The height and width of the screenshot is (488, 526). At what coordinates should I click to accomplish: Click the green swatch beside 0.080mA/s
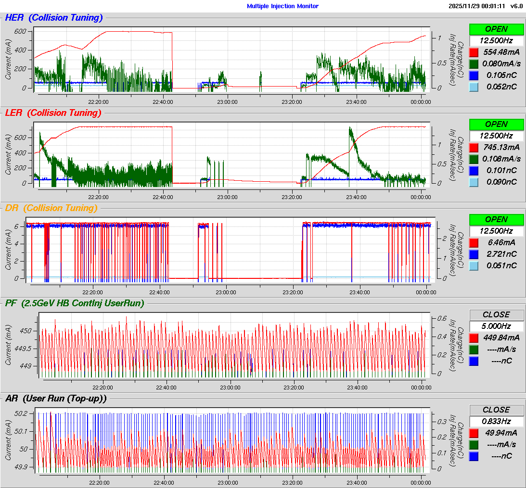pyautogui.click(x=474, y=63)
